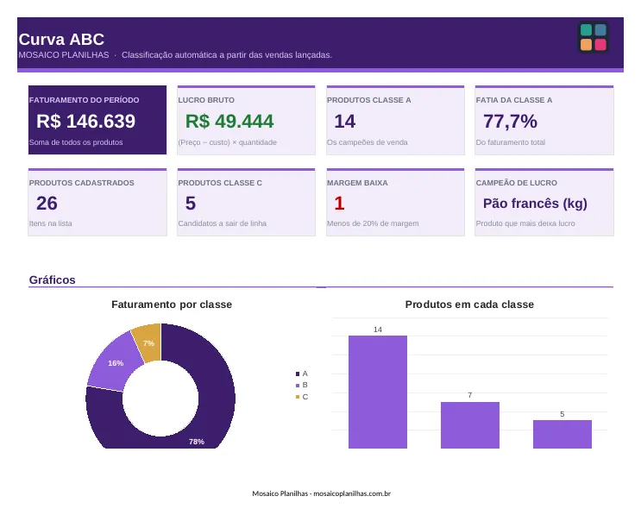Select the R$ 49.444 gross profit value

coord(229,122)
